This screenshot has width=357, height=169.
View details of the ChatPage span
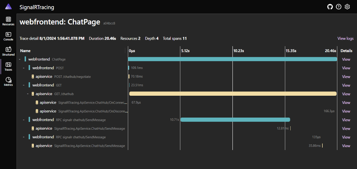[x=346, y=59]
